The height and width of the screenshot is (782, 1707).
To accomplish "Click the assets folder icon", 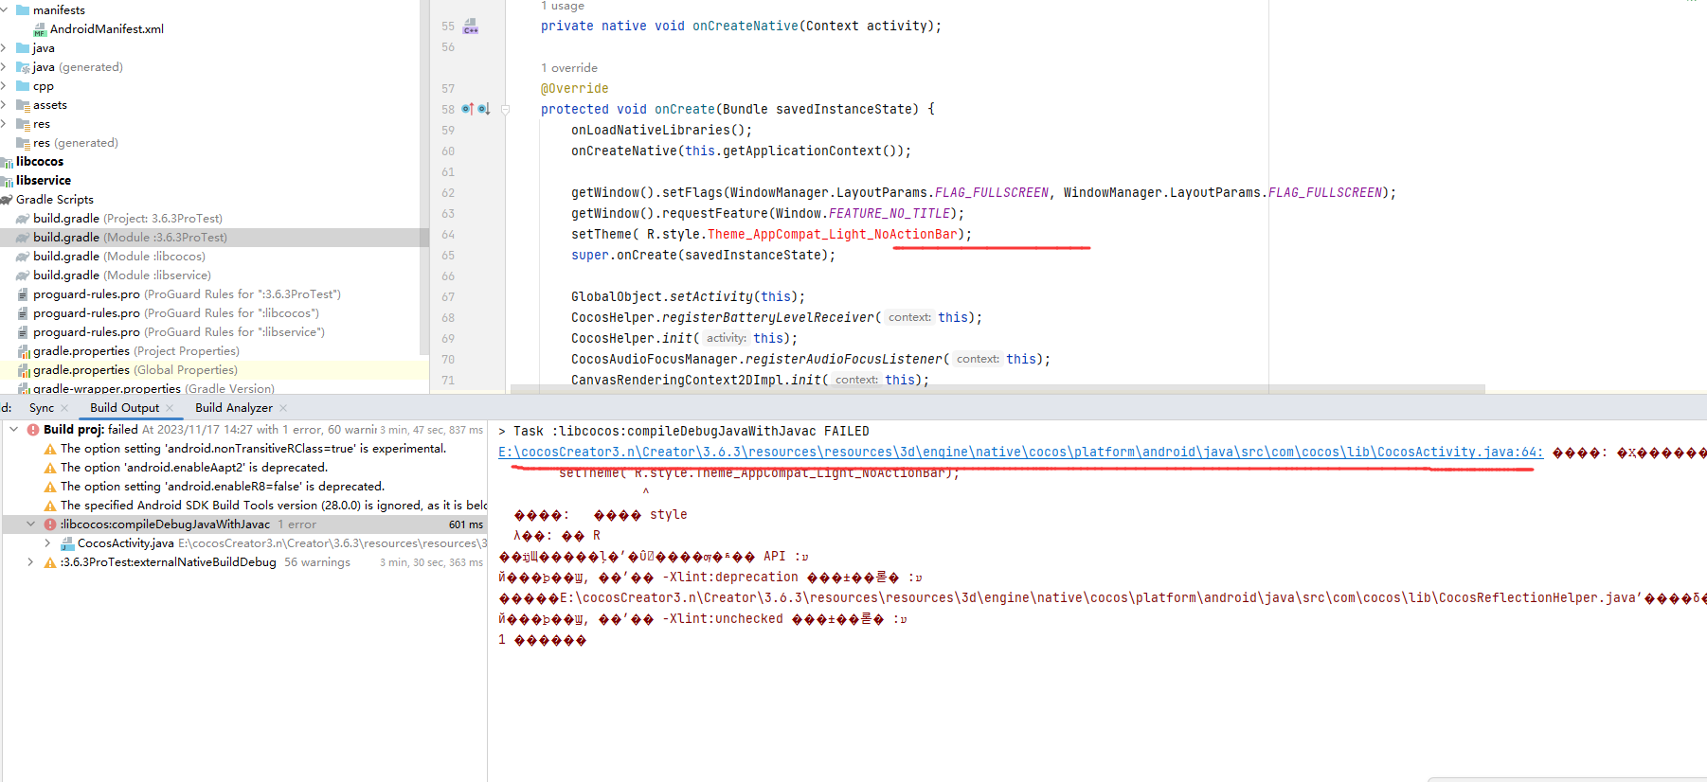I will pyautogui.click(x=23, y=105).
